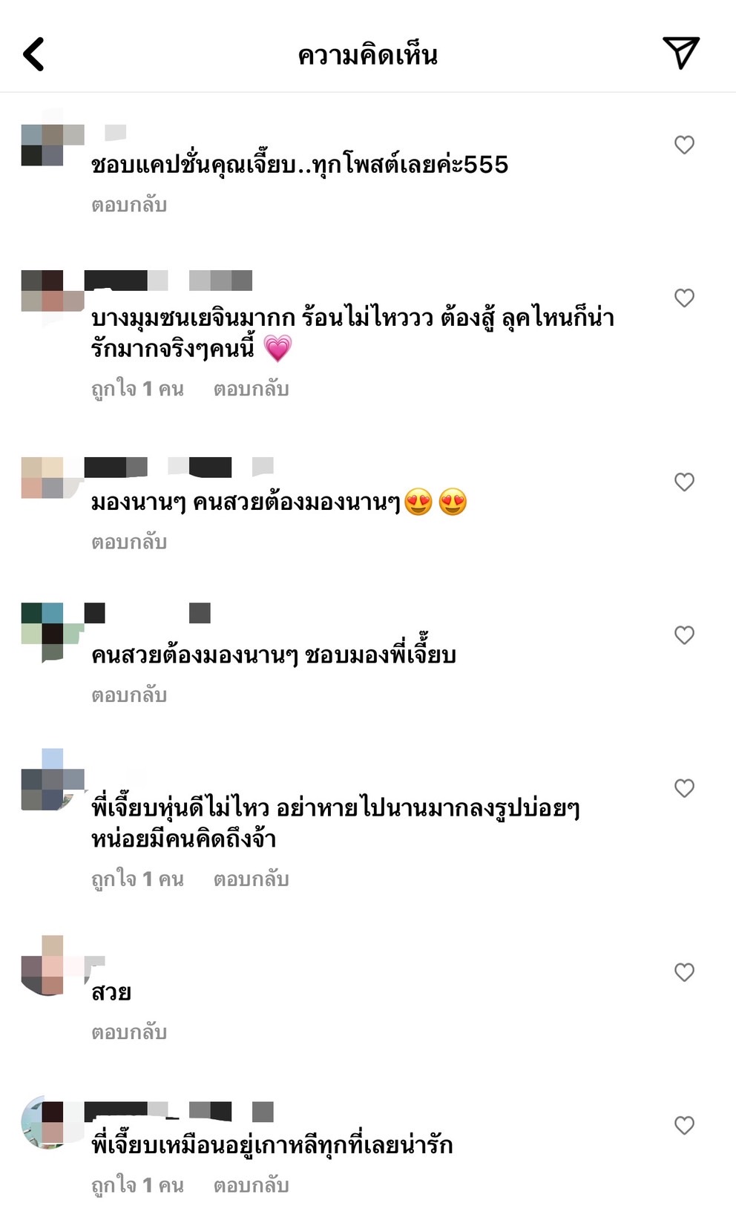Reply to the 'มองนานๆ' emoji comment
The width and height of the screenshot is (736, 1226).
pyautogui.click(x=129, y=542)
